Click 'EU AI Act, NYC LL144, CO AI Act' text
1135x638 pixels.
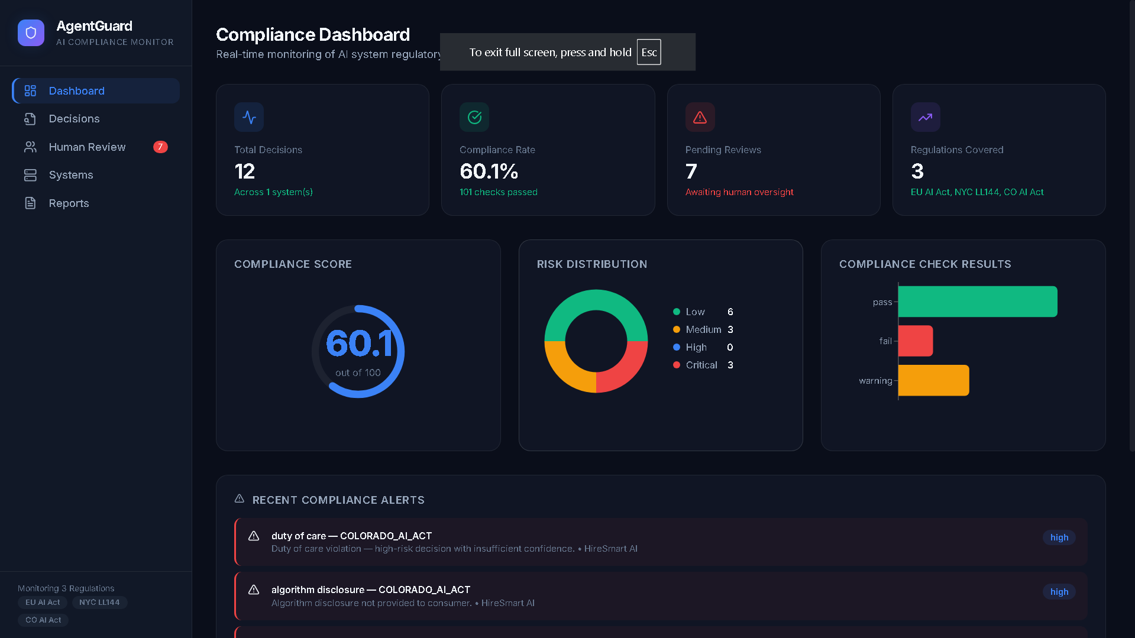point(977,192)
